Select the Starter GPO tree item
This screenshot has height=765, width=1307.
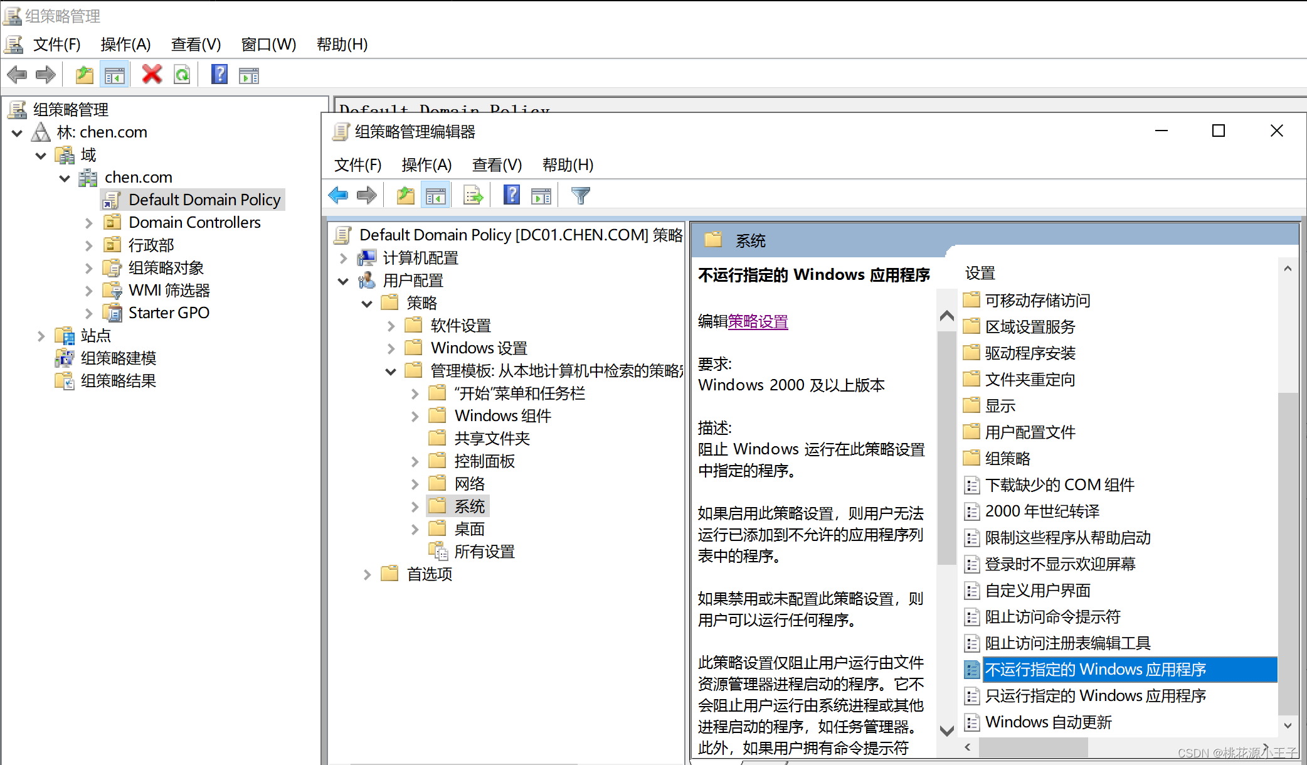point(169,313)
